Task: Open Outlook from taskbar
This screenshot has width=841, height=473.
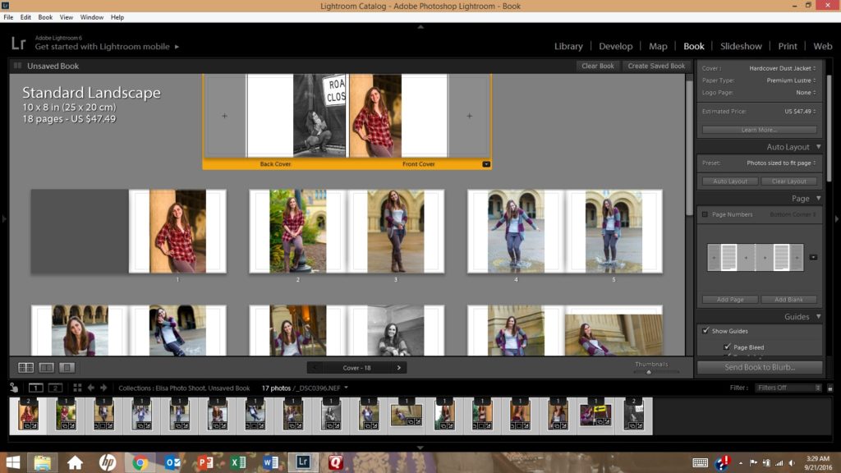Action: (x=172, y=462)
